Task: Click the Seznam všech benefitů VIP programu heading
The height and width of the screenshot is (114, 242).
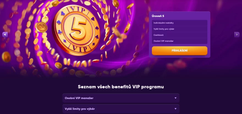Action: (x=121, y=87)
